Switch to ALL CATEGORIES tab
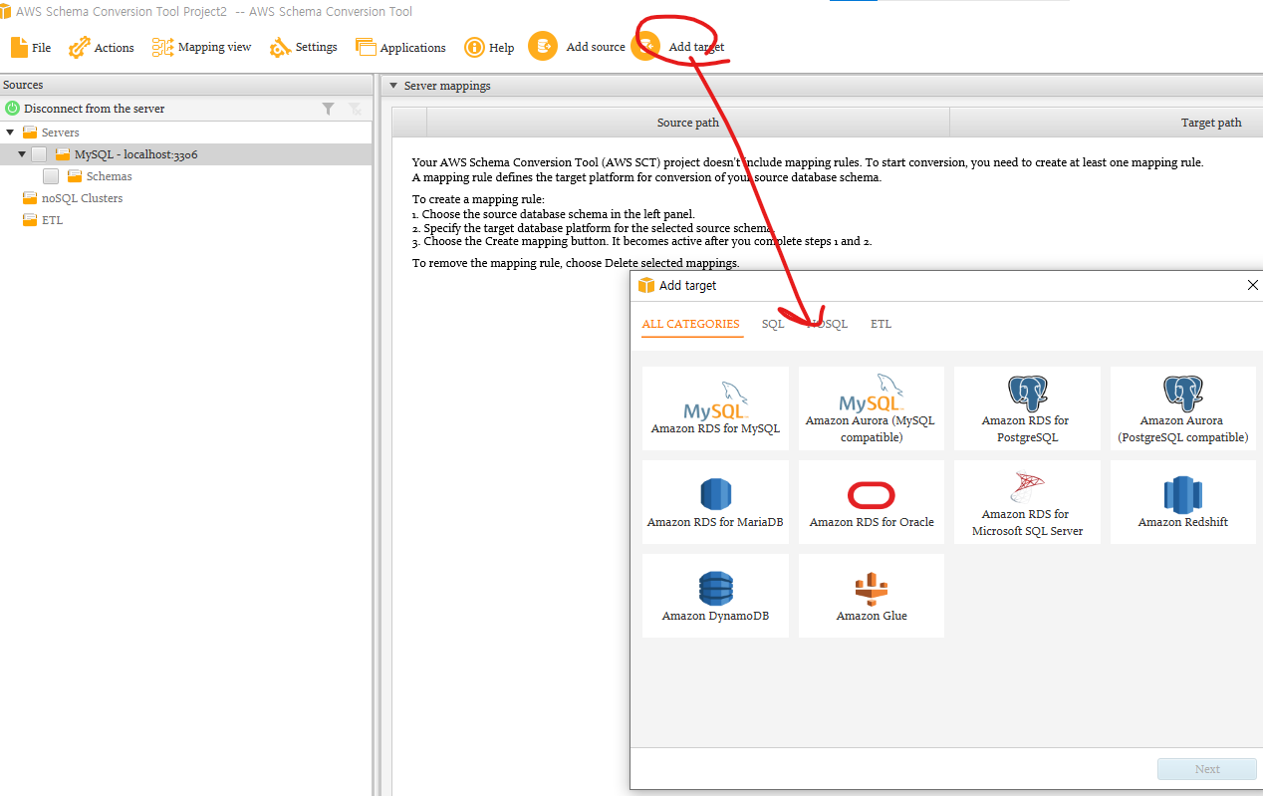The width and height of the screenshot is (1263, 796). [691, 324]
